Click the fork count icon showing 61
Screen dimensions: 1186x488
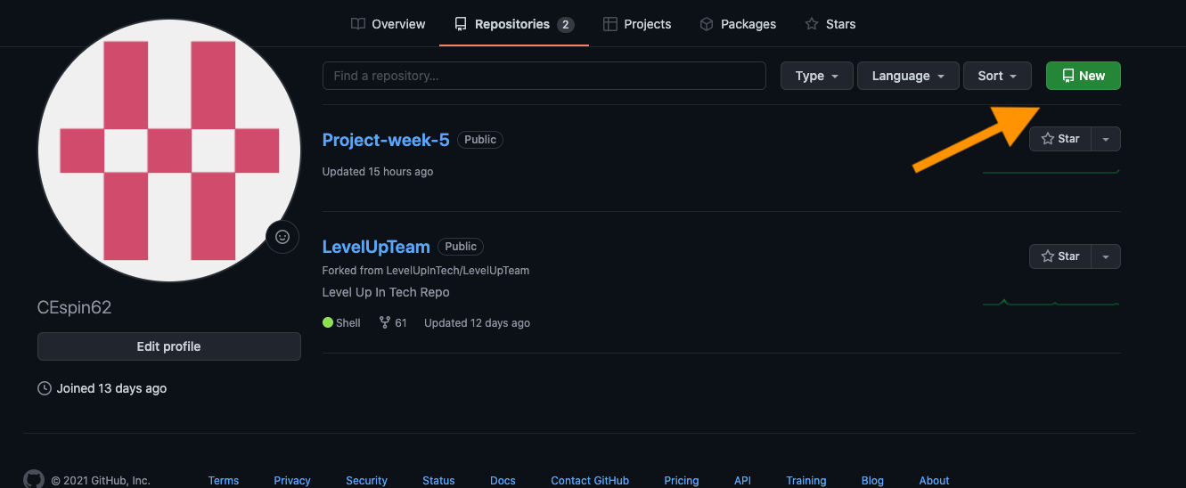(x=385, y=322)
